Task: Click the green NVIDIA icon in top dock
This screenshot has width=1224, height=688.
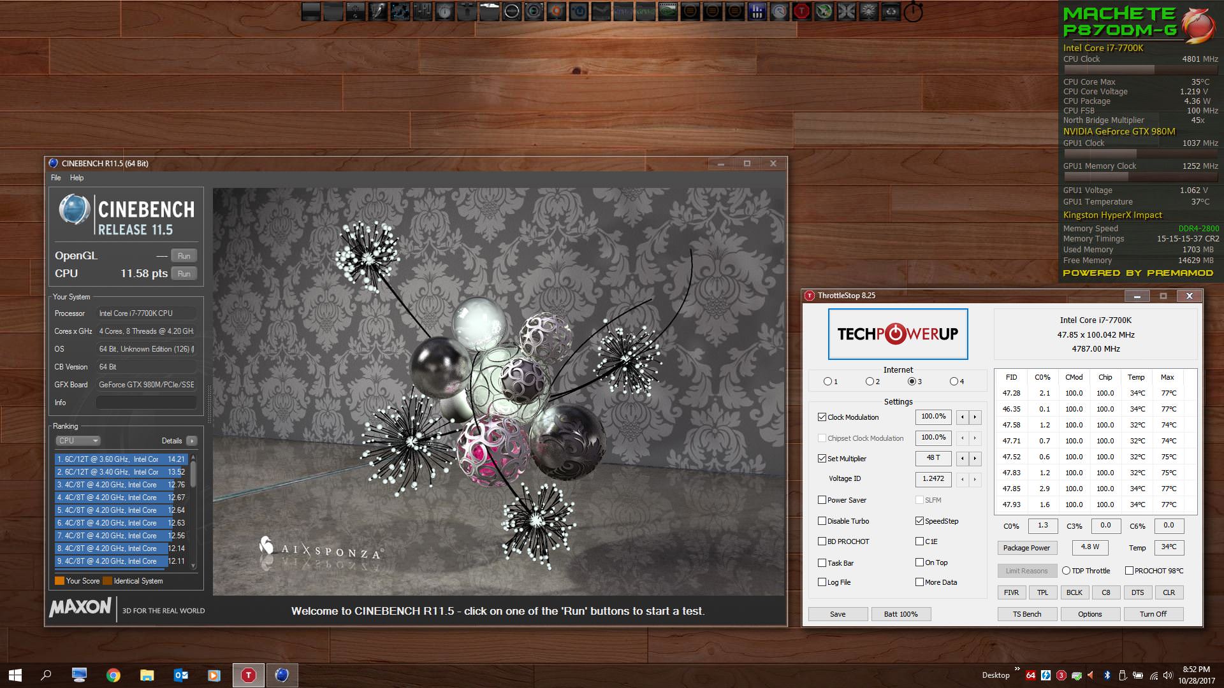Action: pos(667,11)
